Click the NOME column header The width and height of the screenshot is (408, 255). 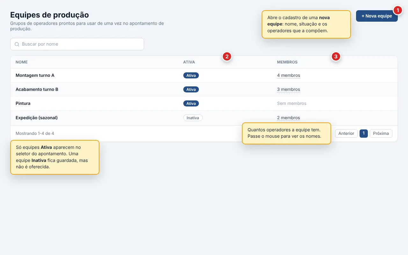(x=22, y=62)
